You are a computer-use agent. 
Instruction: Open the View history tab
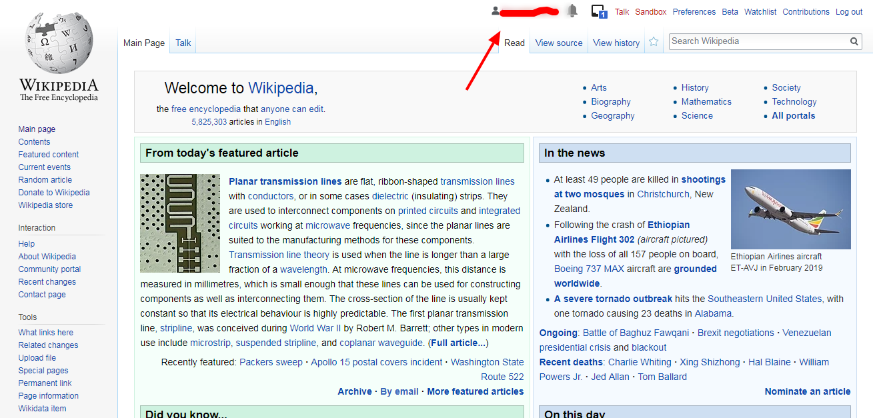tap(616, 43)
